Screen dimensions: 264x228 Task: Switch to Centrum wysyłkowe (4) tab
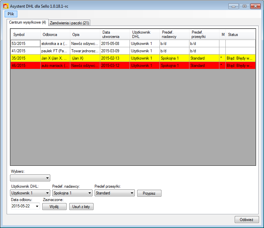pyautogui.click(x=28, y=22)
